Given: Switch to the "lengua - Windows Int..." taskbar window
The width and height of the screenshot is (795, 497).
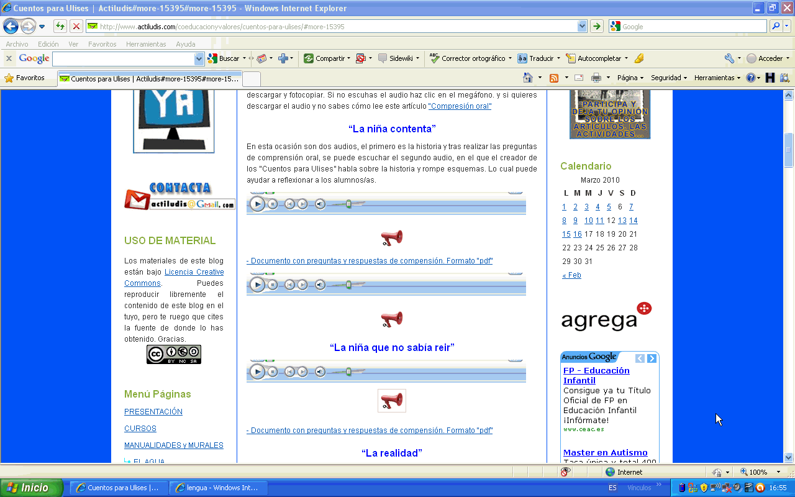Looking at the screenshot, I should click(x=218, y=488).
